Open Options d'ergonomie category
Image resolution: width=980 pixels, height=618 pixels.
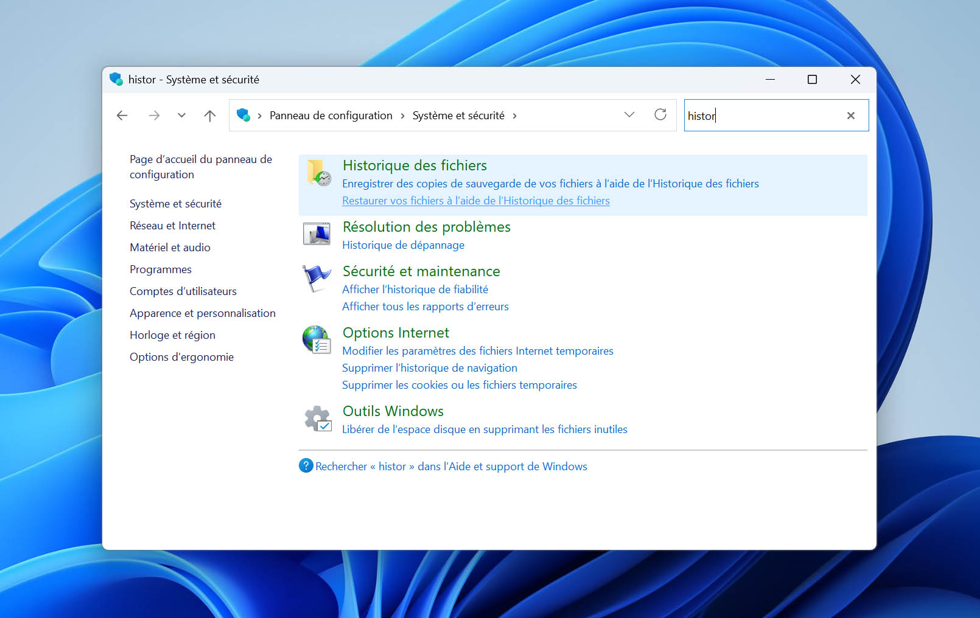[181, 357]
